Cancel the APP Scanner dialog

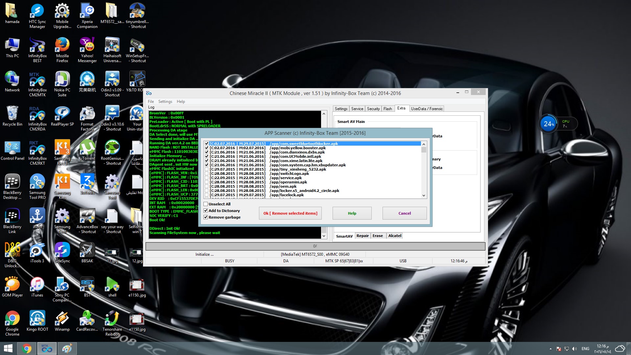(x=405, y=213)
